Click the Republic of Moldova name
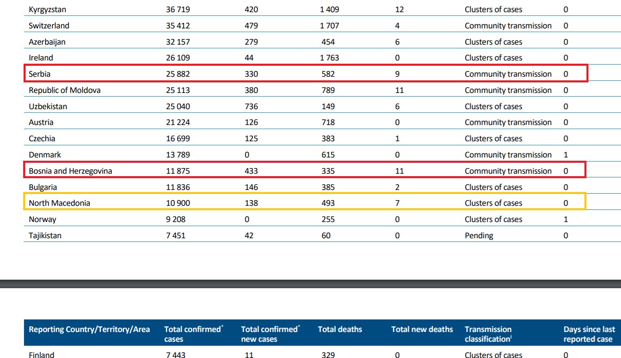 [65, 90]
